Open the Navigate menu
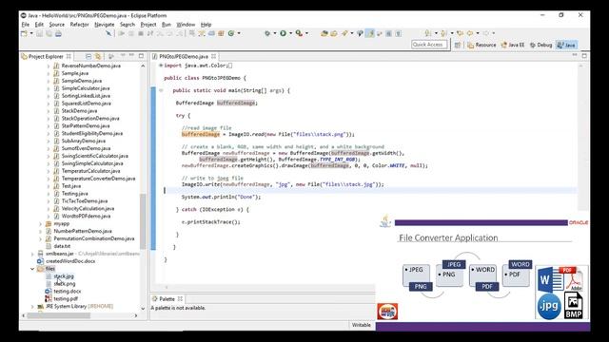The image size is (609, 342). click(x=105, y=25)
